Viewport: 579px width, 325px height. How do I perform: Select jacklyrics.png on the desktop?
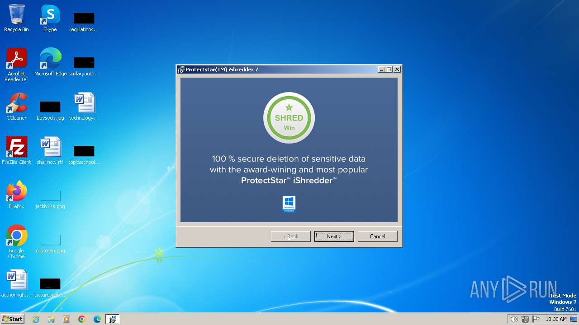tap(50, 199)
